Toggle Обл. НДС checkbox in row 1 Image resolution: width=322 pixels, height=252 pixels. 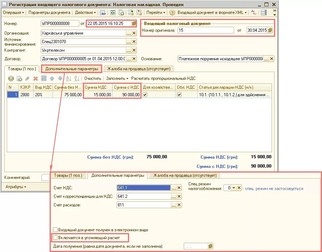(179, 95)
